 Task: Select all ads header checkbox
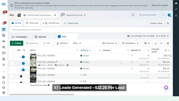click(12, 50)
